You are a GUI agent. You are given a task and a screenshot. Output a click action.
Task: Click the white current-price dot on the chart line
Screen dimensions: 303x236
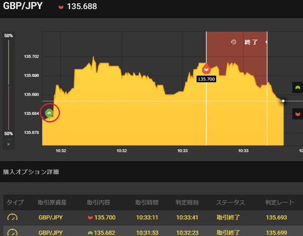coord(283,101)
